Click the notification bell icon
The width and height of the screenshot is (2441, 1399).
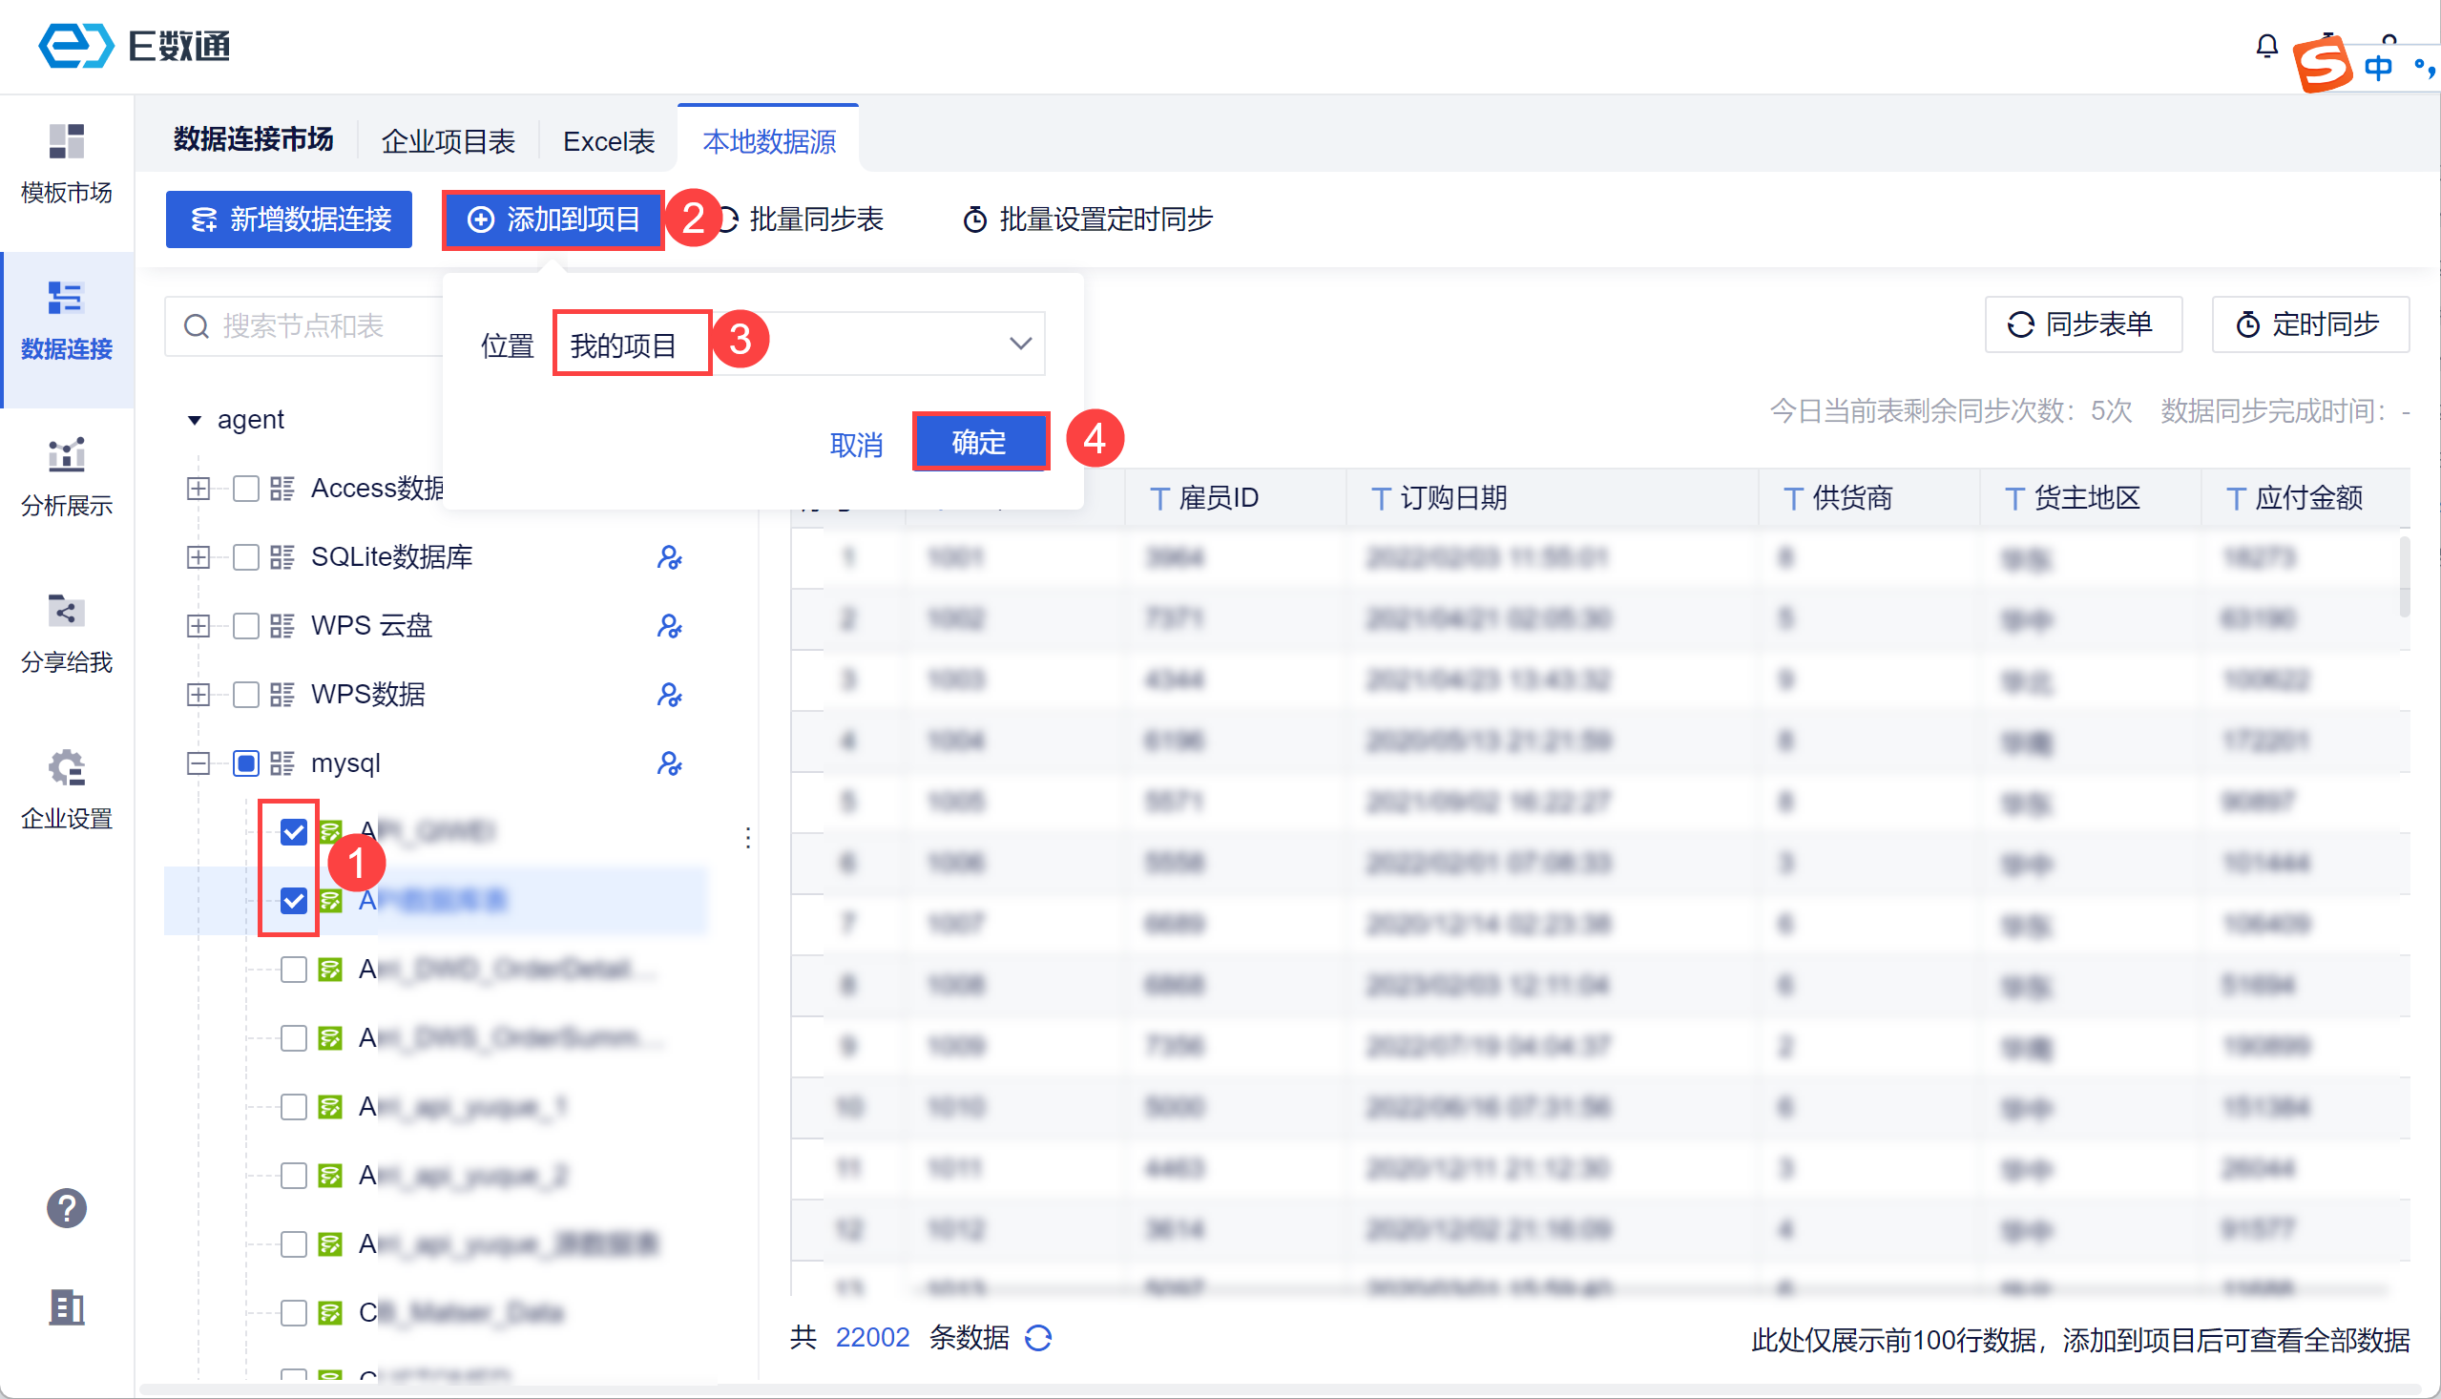(2266, 45)
